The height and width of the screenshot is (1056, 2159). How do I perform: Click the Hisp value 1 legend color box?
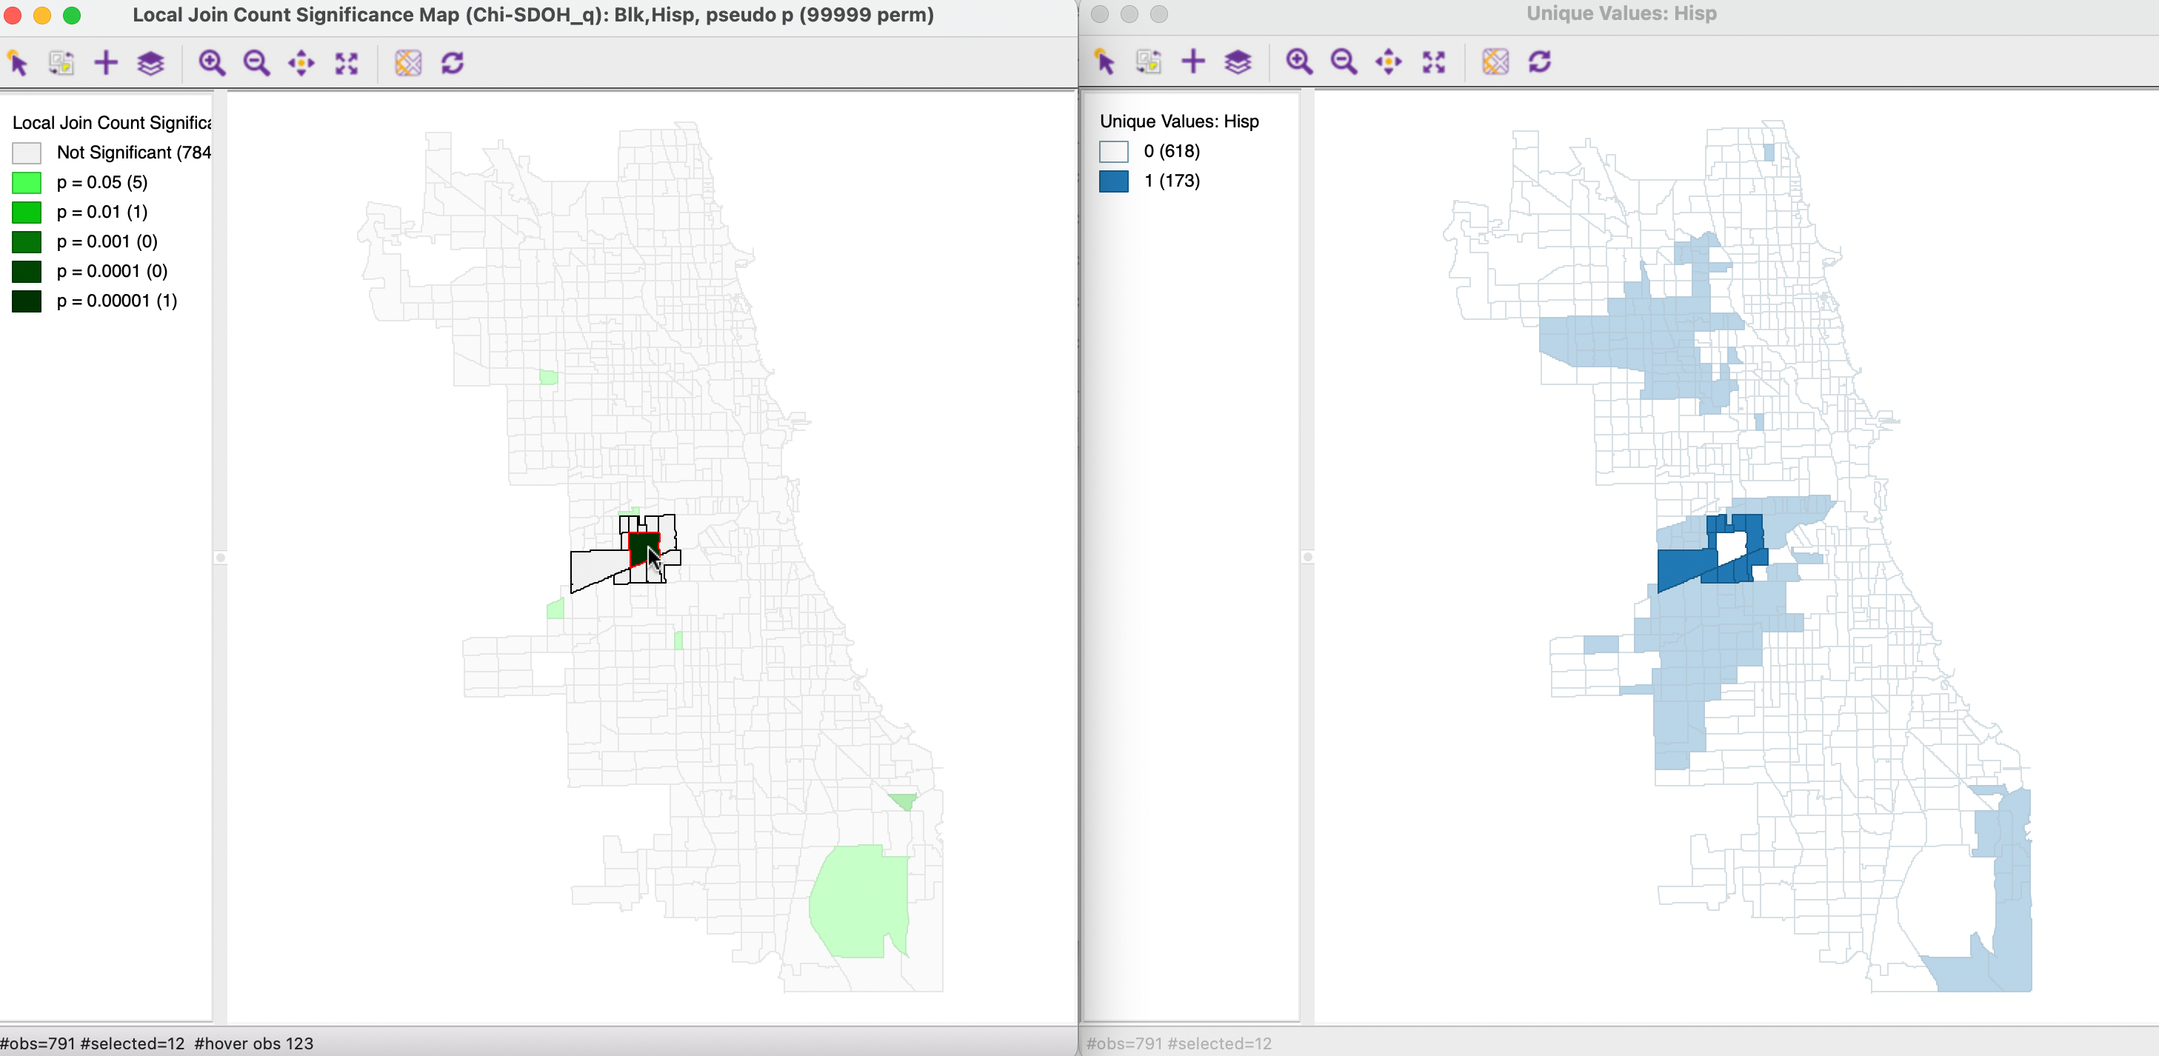pyautogui.click(x=1114, y=181)
